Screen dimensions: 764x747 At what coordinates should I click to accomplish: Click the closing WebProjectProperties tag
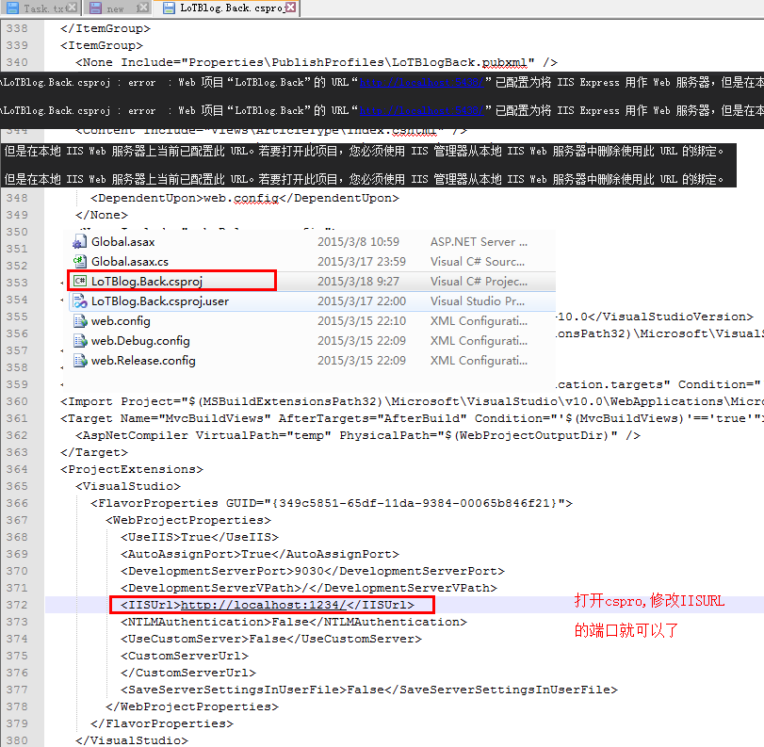click(192, 706)
